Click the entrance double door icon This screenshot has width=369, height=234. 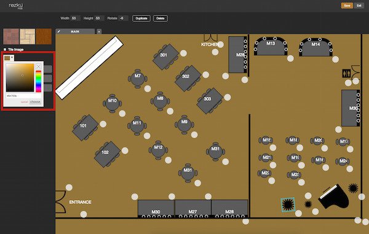click(61, 202)
